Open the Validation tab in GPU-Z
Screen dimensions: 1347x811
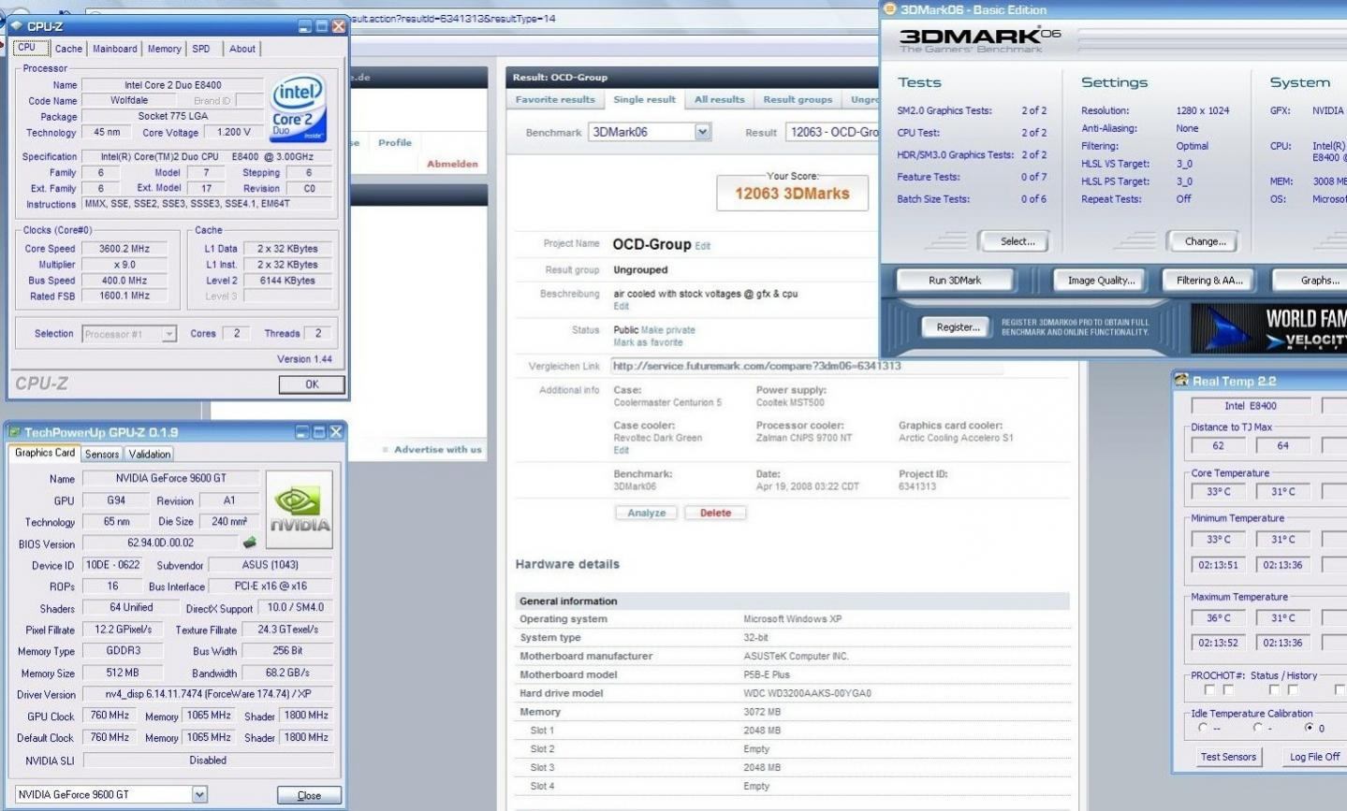150,454
